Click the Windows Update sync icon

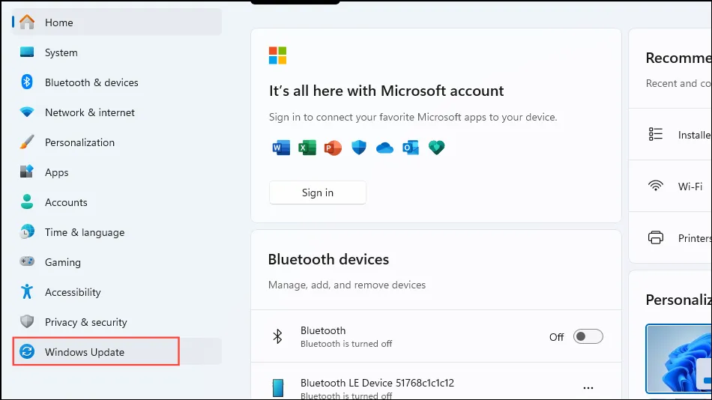point(27,351)
